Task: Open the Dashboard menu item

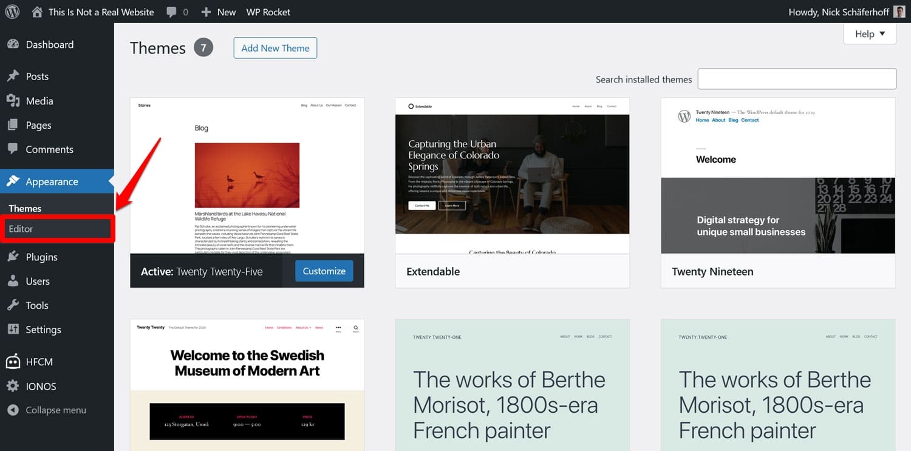Action: [x=50, y=44]
